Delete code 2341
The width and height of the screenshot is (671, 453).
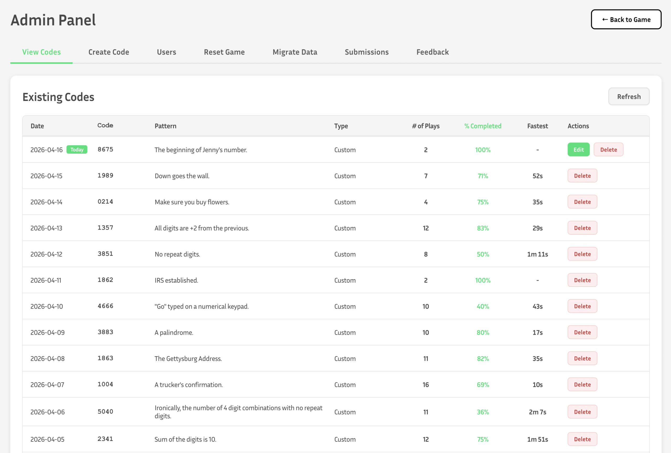click(582, 439)
